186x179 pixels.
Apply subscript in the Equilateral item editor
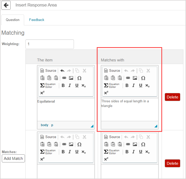coord(84,85)
